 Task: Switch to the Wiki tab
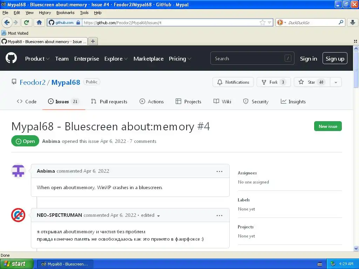222,102
